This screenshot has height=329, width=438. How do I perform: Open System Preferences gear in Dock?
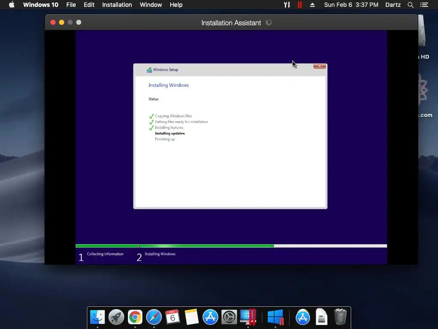(x=229, y=317)
